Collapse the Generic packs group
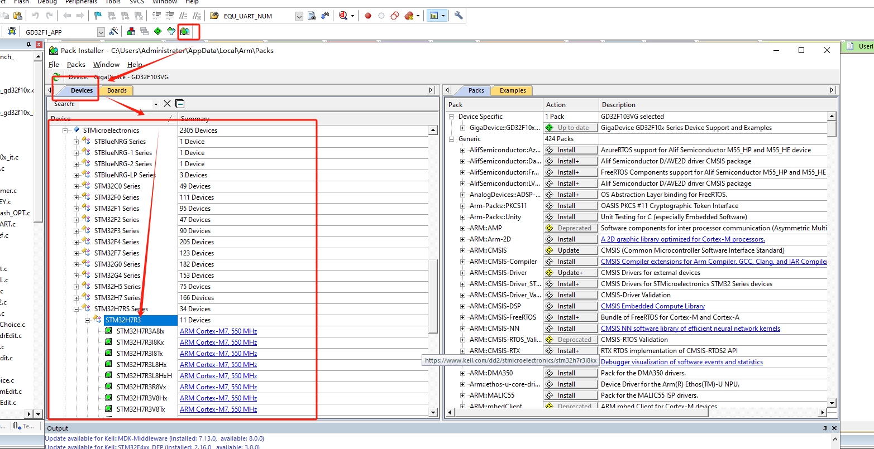This screenshot has height=449, width=874. 452,139
